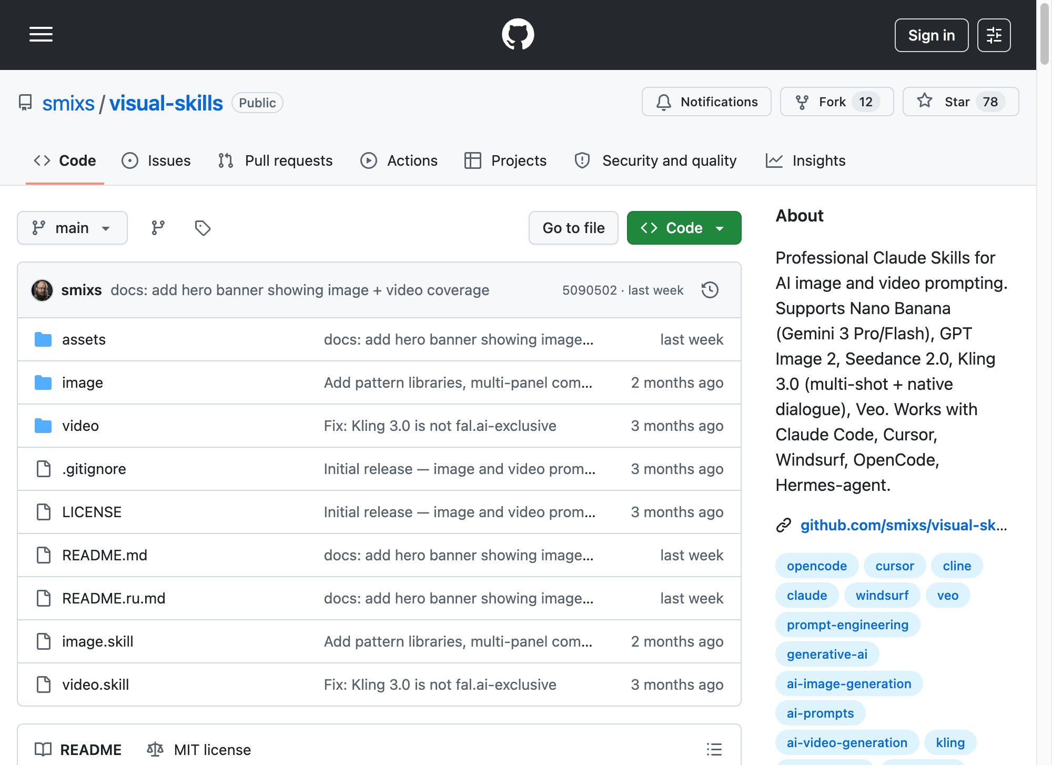
Task: Select the windsurf topic tag
Action: [x=882, y=595]
